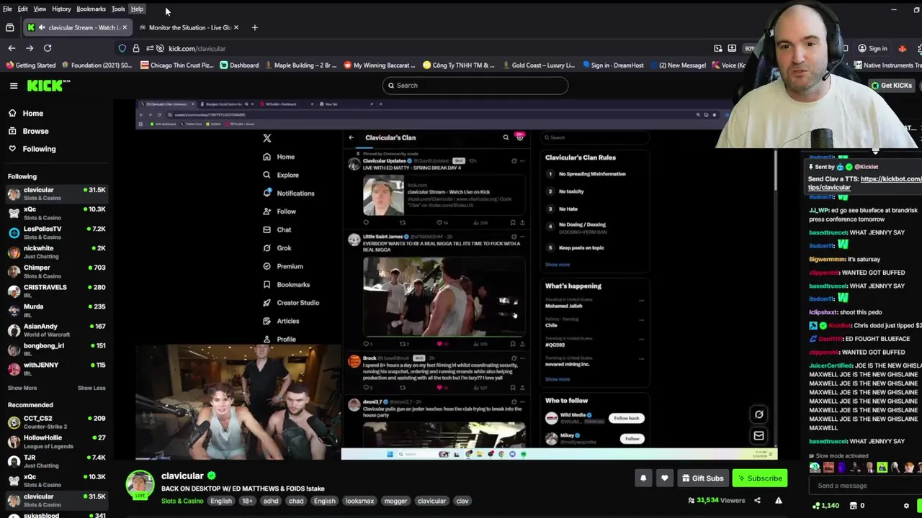The width and height of the screenshot is (922, 518).
Task: Report the stream with warning icon
Action: tap(778, 500)
